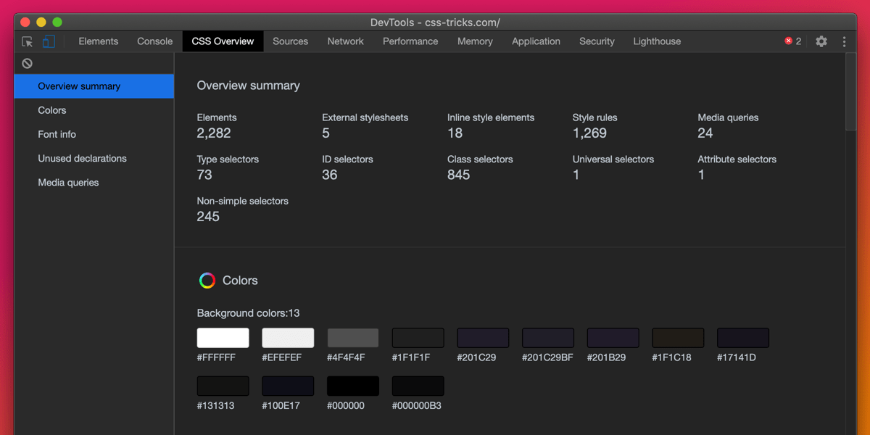Select the #000000 color swatch
The height and width of the screenshot is (435, 870).
352,385
